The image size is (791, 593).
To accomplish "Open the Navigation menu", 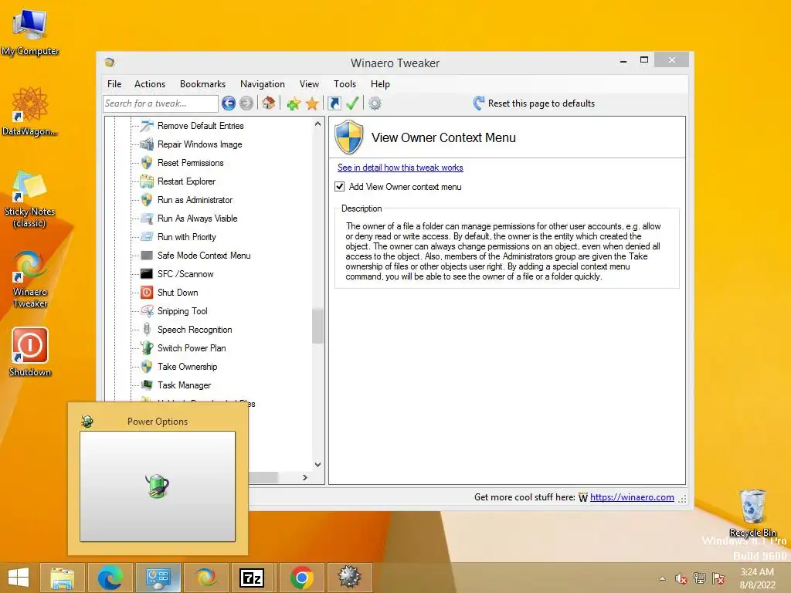I will (x=263, y=84).
